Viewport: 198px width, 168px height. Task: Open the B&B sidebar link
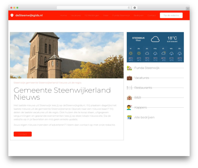pyautogui.click(x=138, y=98)
